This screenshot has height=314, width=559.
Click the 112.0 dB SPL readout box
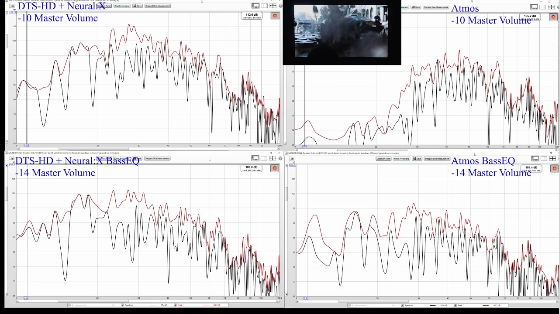252,16
